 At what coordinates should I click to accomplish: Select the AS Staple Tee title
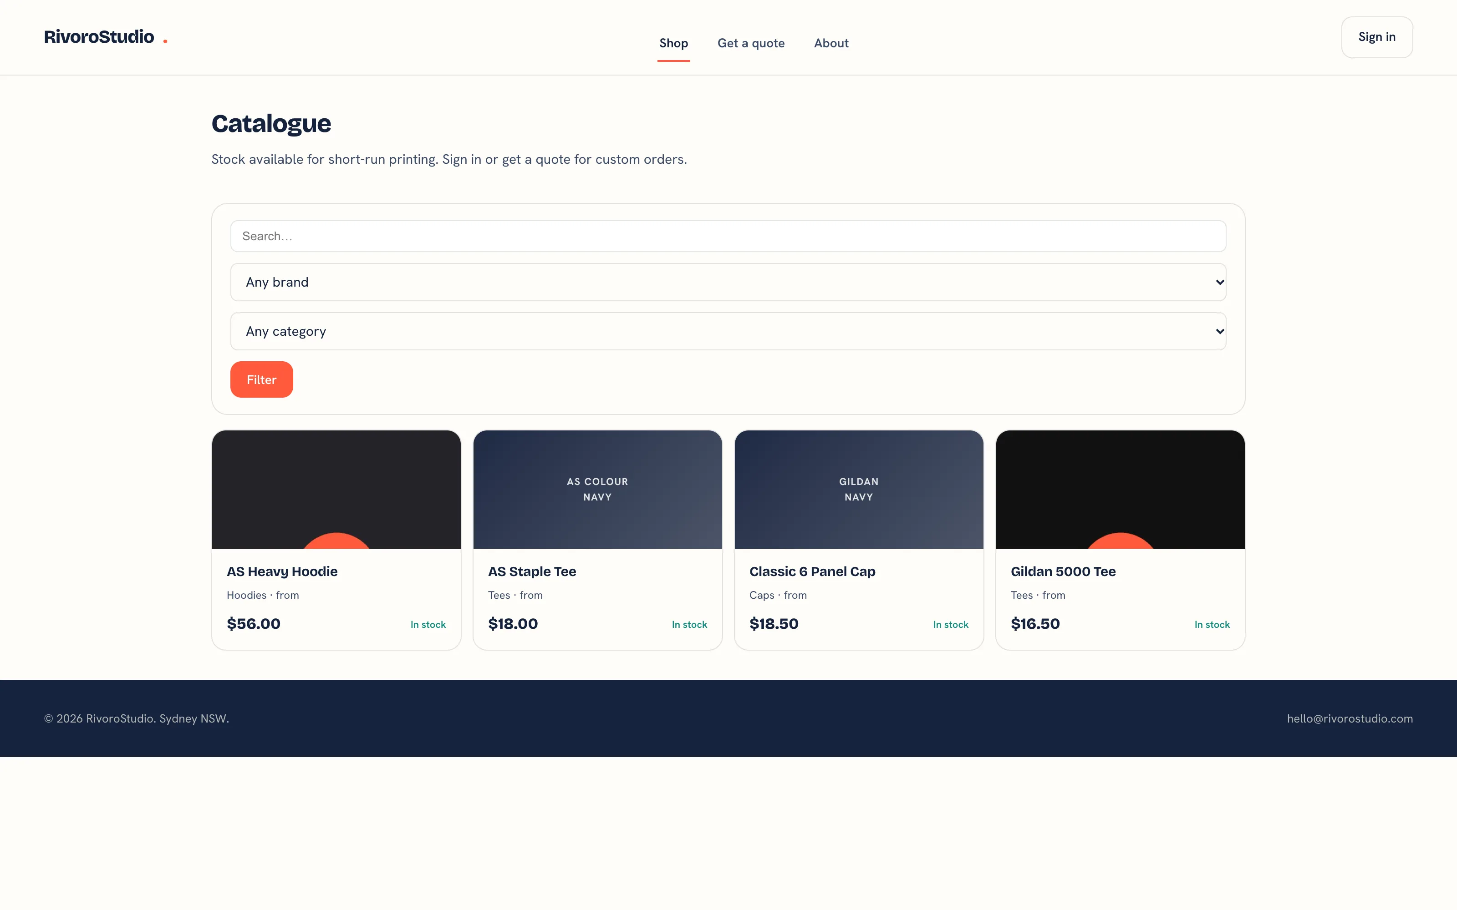[532, 571]
